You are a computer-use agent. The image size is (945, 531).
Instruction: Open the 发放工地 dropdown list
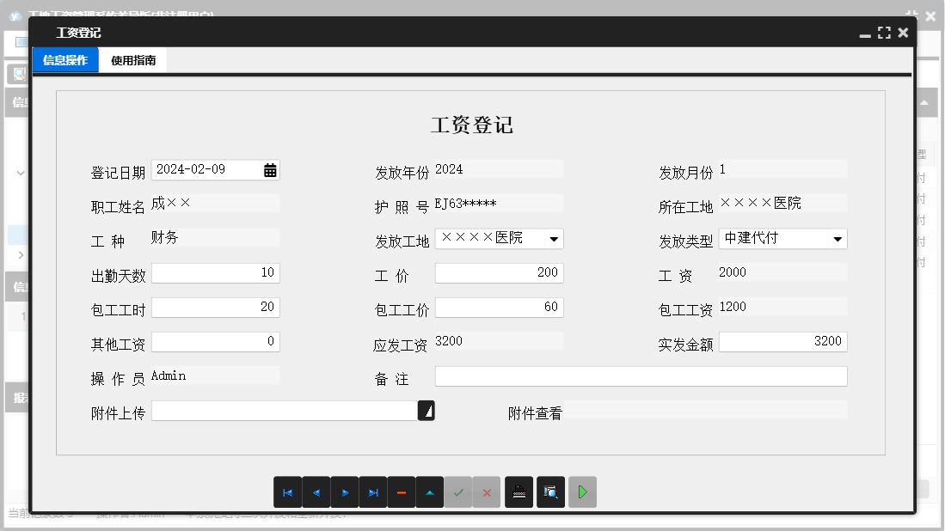(555, 238)
